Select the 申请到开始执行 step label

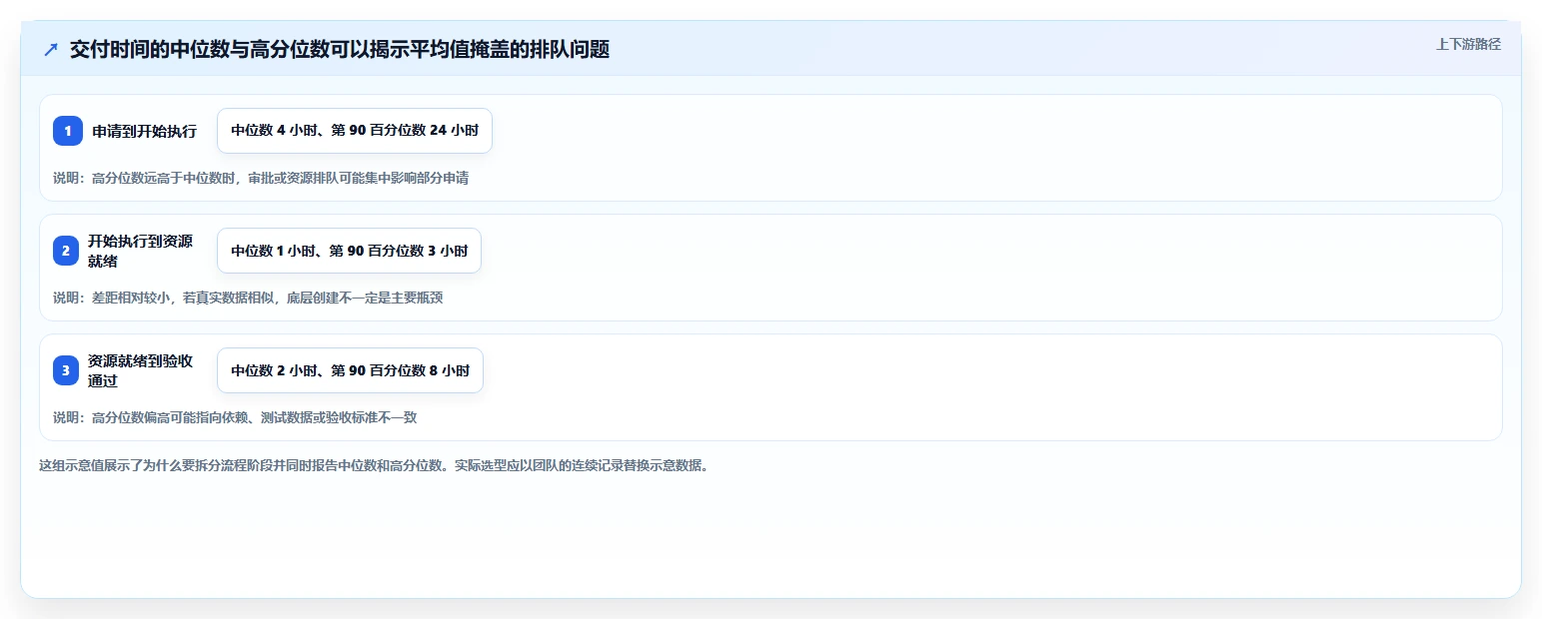[x=145, y=131]
